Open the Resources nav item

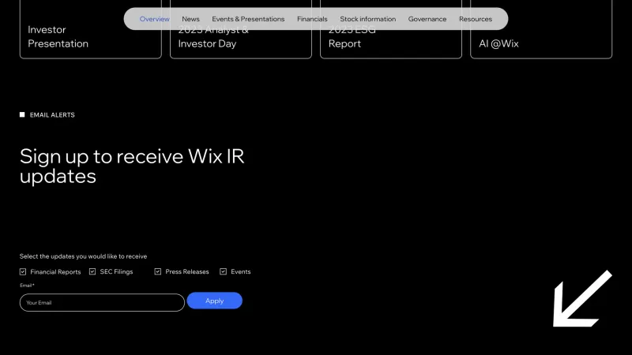(x=476, y=19)
